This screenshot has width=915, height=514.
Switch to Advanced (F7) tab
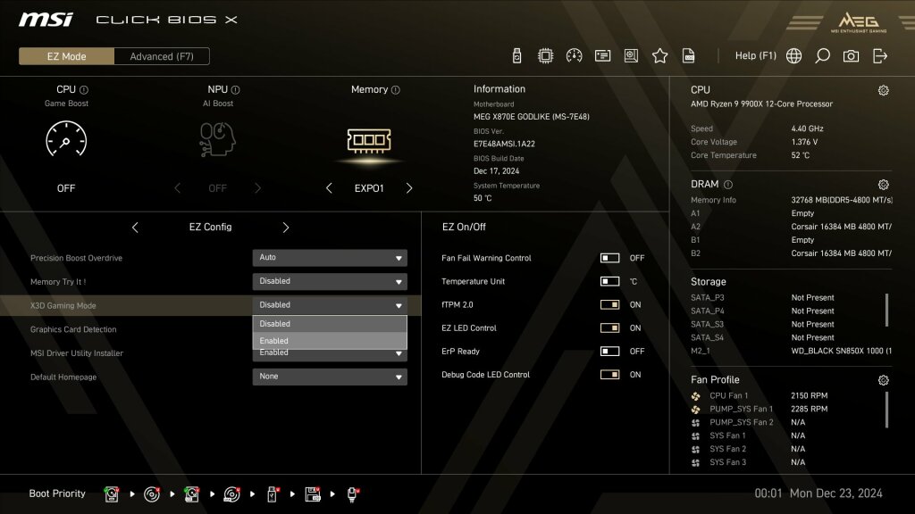pyautogui.click(x=162, y=56)
